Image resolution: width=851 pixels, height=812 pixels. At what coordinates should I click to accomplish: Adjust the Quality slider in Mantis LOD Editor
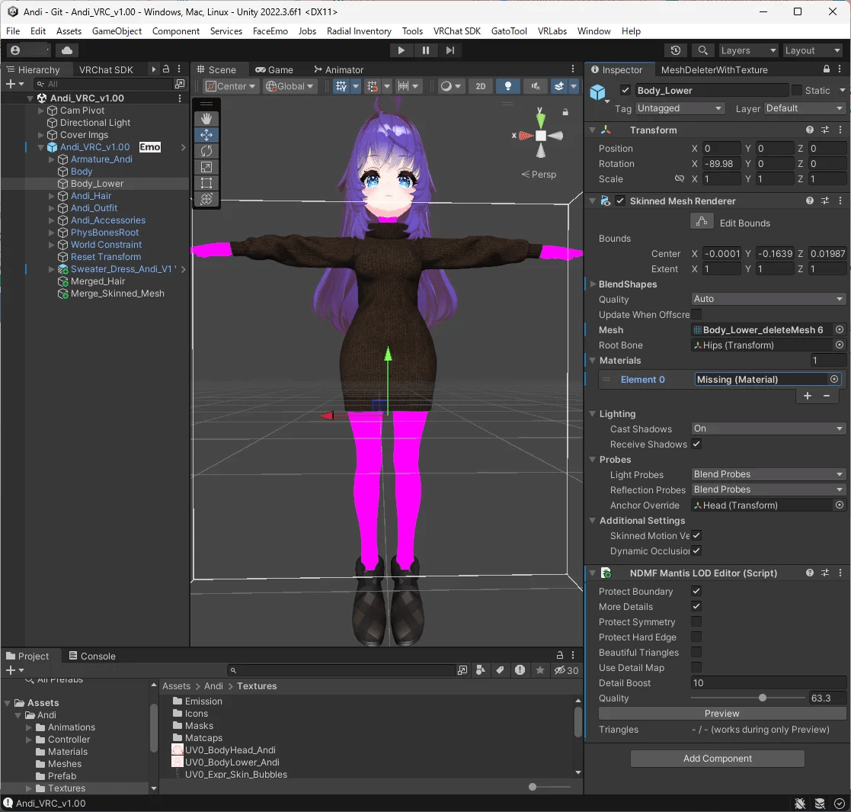pyautogui.click(x=764, y=698)
